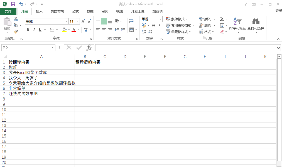282x167 pixels.
Task: Click the AutoSum sigma icon
Action: pos(222,19)
